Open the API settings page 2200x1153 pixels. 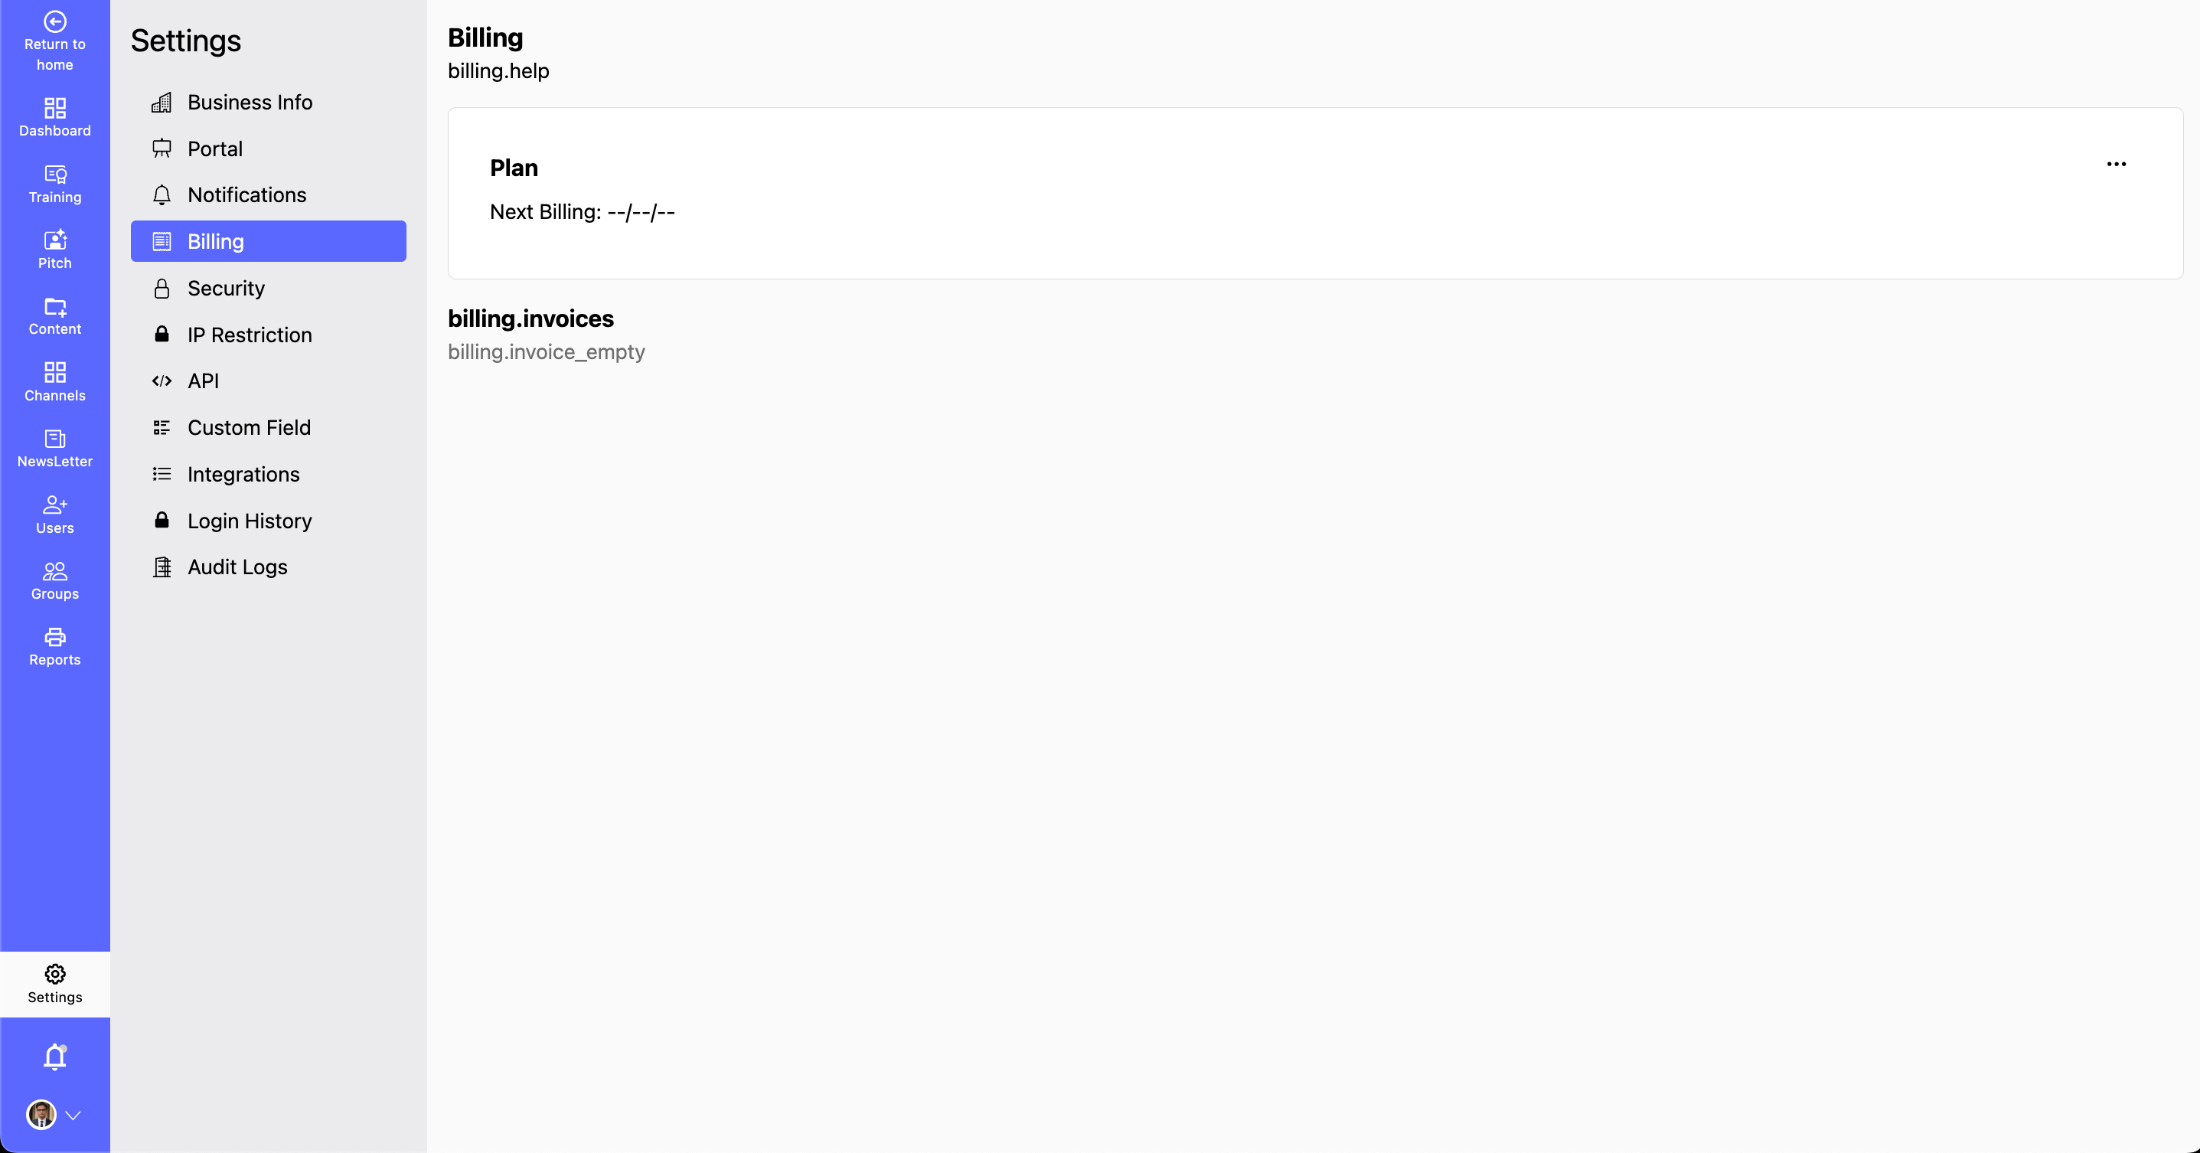(x=204, y=381)
